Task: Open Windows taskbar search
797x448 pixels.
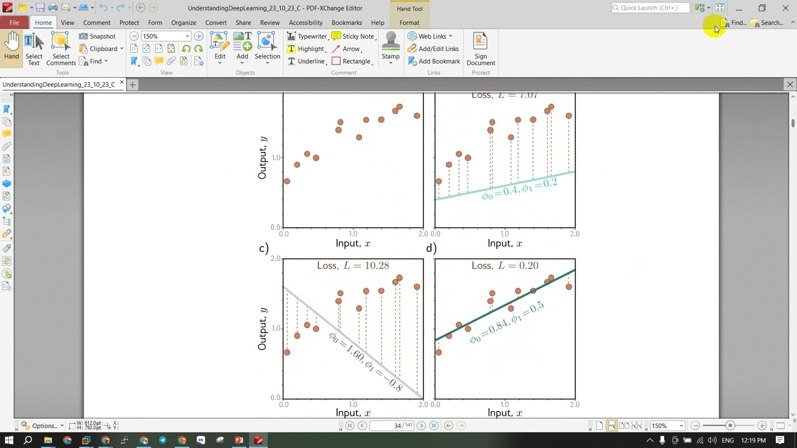Action: [28, 441]
